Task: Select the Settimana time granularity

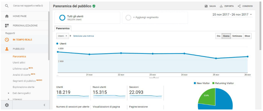Action: point(237,36)
